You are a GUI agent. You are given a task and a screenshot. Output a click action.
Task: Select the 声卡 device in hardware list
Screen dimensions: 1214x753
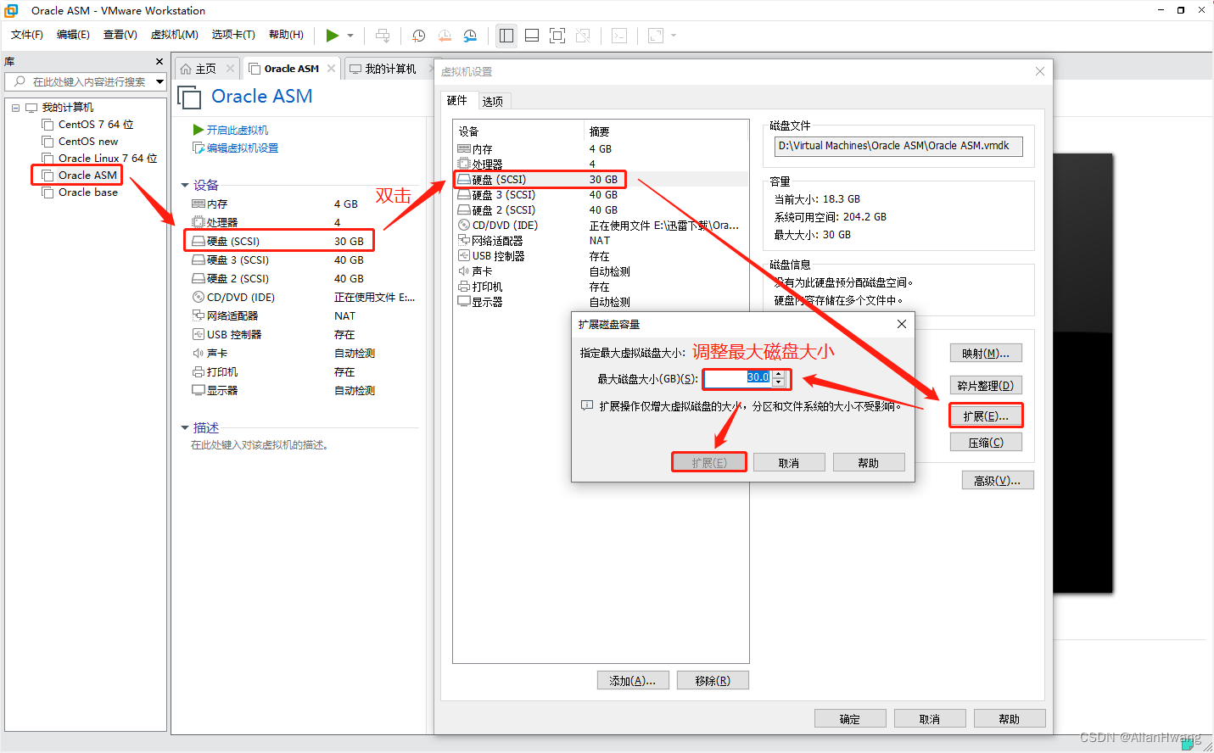[x=482, y=271]
